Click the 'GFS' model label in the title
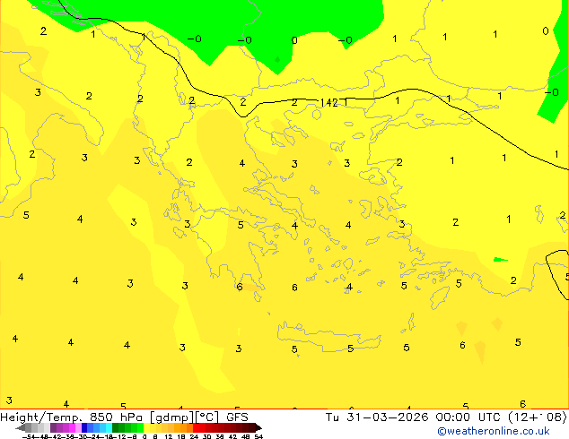This screenshot has height=439, width=569. click(x=237, y=417)
